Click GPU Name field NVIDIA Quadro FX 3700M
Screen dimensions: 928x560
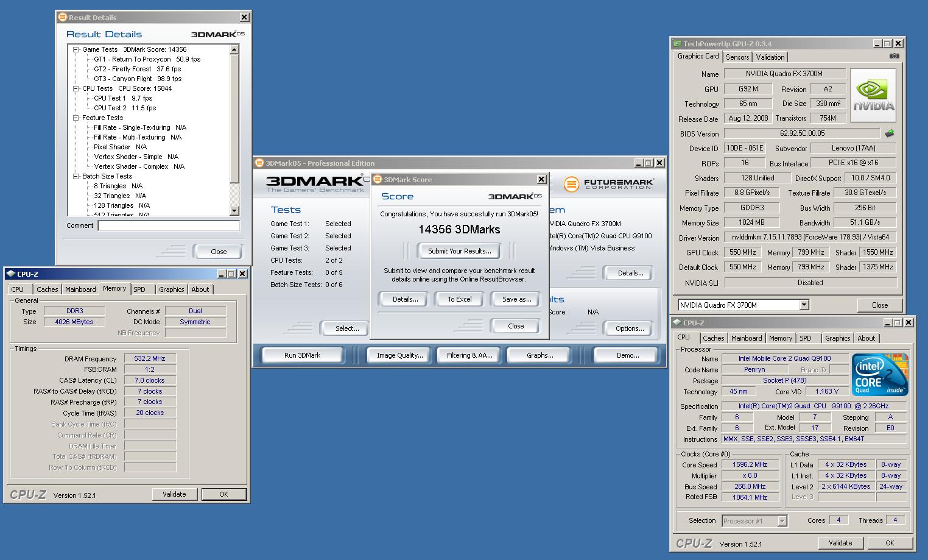tap(784, 74)
